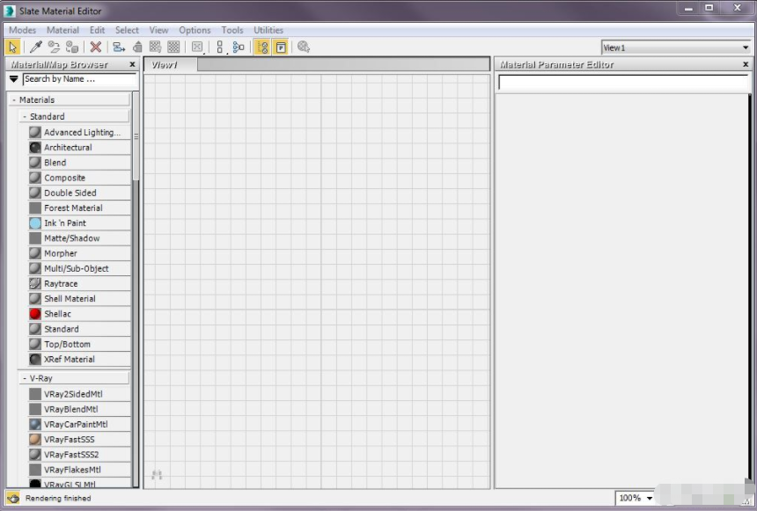Switch to the View1 tab
Screen dimensions: 757x511
(x=171, y=65)
